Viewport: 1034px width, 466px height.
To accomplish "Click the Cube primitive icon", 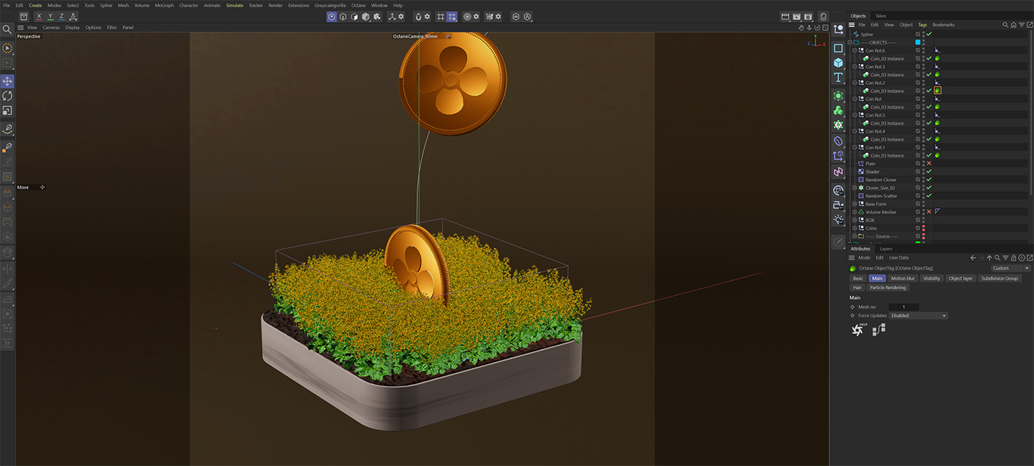I will [838, 63].
